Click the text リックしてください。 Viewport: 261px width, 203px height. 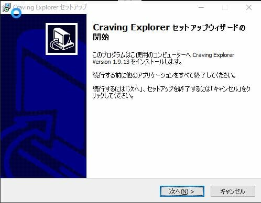click(113, 96)
